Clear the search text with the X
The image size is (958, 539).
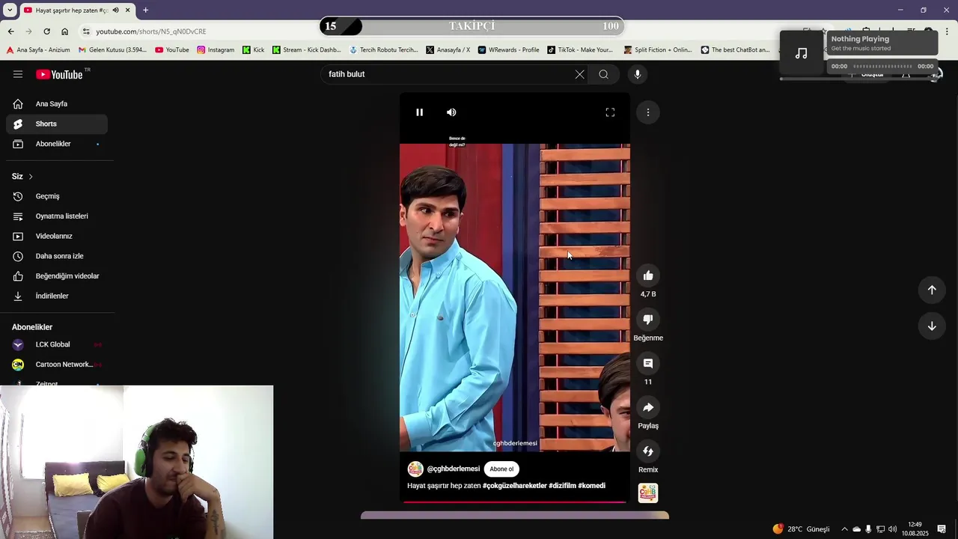579,74
